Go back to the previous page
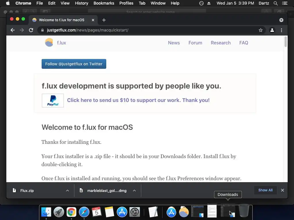 click(13, 30)
